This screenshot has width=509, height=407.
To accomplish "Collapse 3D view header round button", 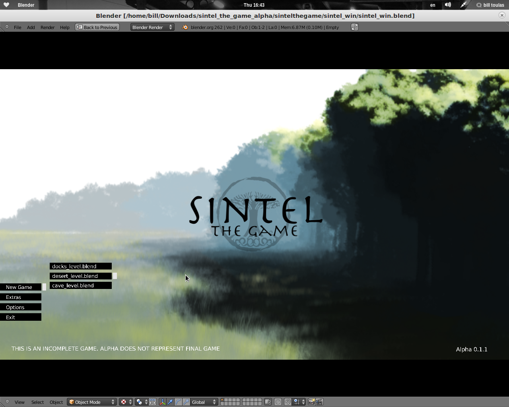I will click(7, 401).
